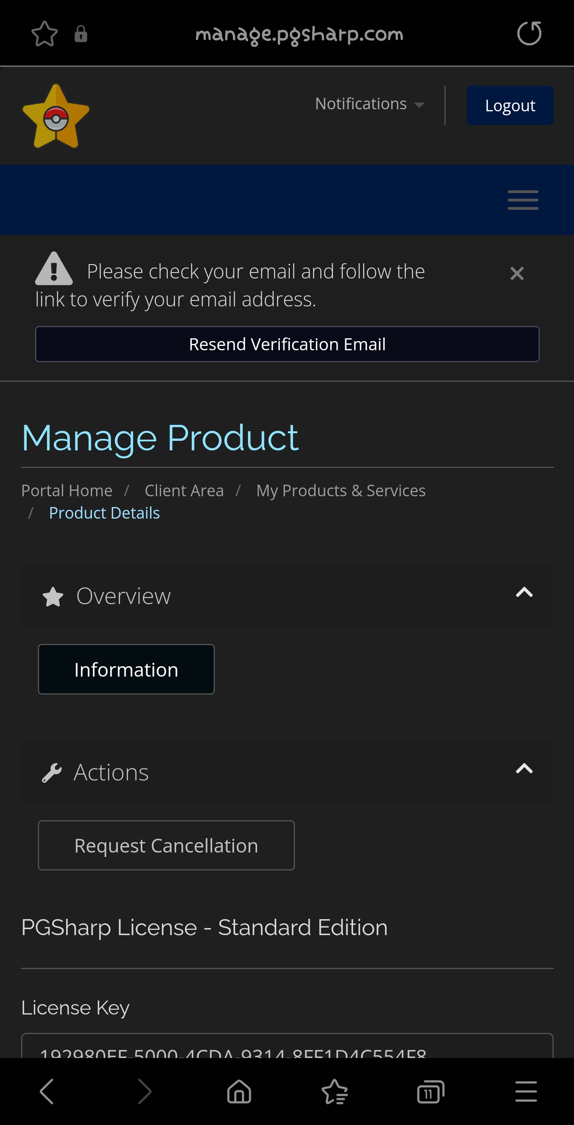Go back with browser back arrow

[x=47, y=1091]
